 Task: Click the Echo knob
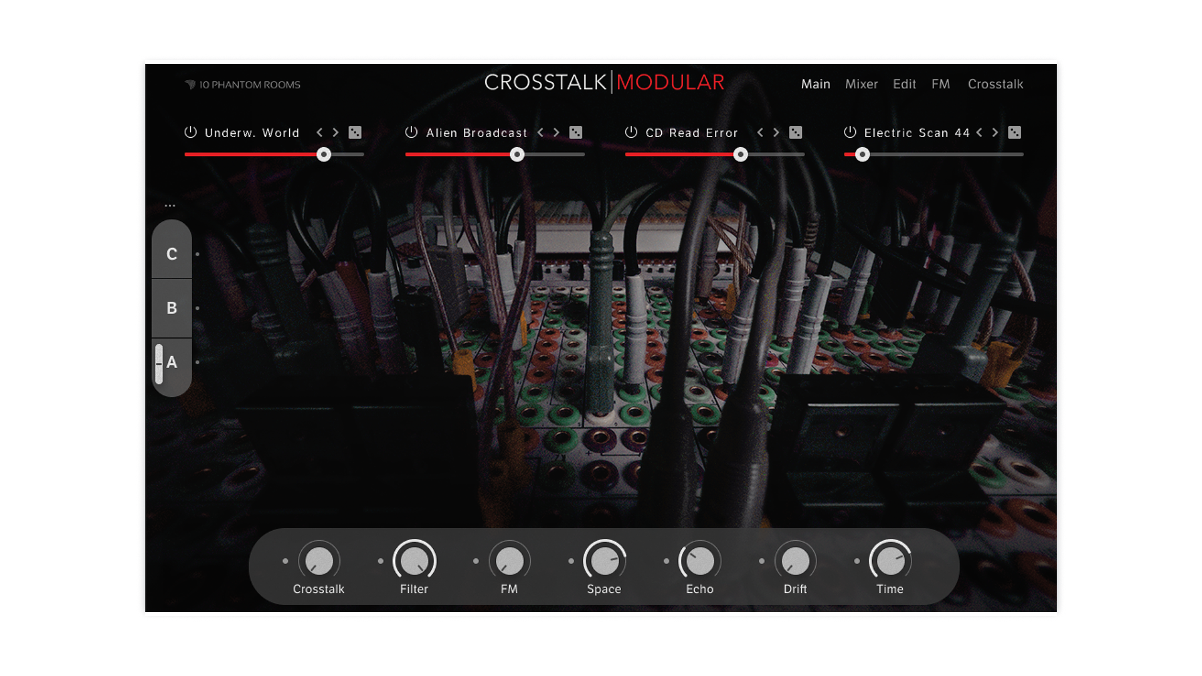pos(699,561)
